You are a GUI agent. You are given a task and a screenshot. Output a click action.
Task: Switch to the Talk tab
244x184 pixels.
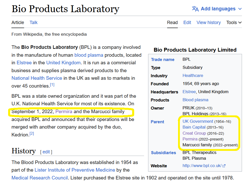34,23
